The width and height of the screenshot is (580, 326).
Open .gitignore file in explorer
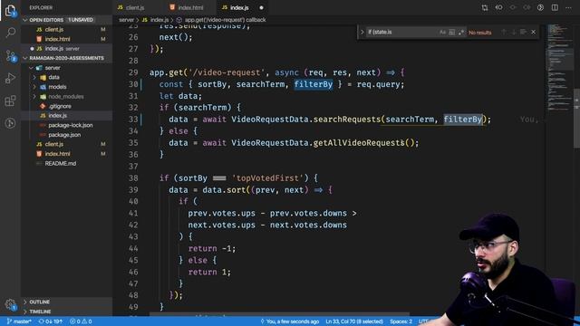[60, 106]
